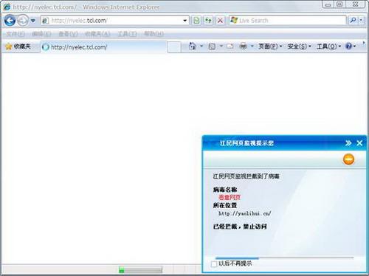Minimize the Internet Explorer window
Image resolution: width=369 pixels, height=276 pixels.
pos(328,4)
